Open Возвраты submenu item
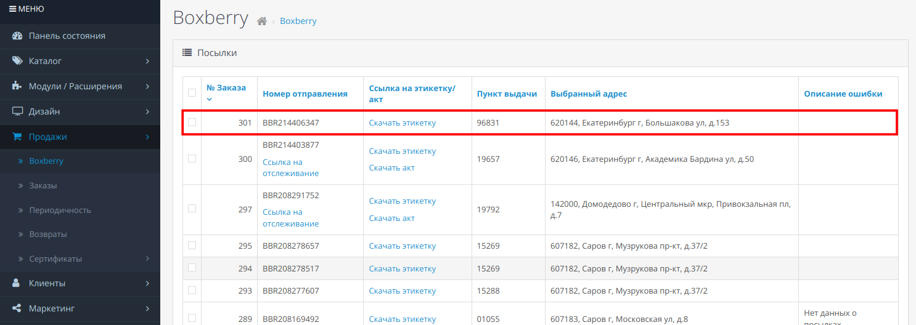The height and width of the screenshot is (325, 916). pyautogui.click(x=80, y=235)
